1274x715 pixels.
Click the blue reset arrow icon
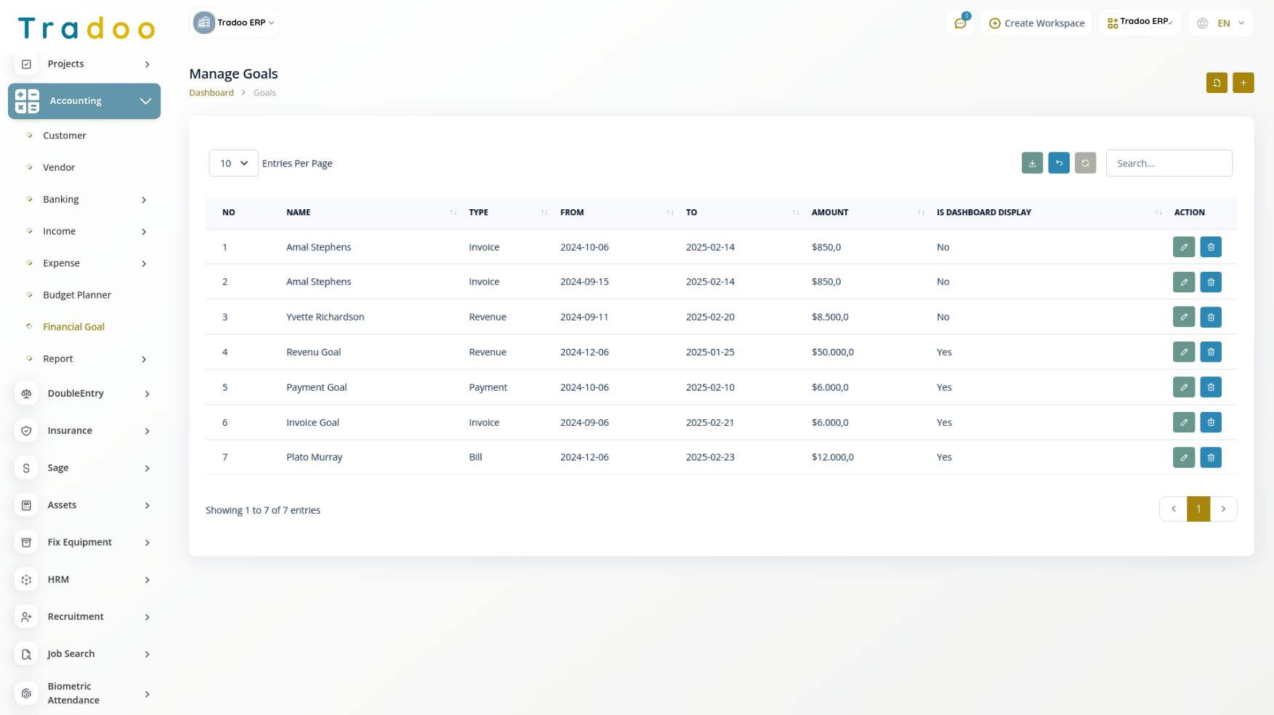click(x=1059, y=163)
